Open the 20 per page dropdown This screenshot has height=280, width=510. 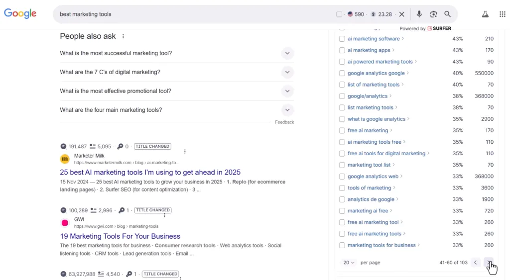coord(349,263)
